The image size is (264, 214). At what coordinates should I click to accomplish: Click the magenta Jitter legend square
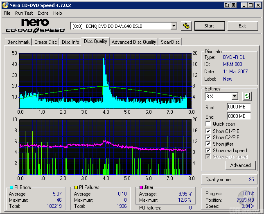[141, 188]
